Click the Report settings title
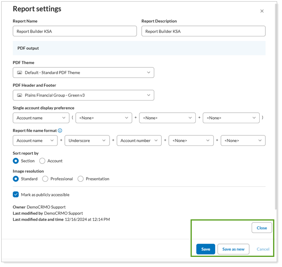282x267 pixels. [37, 9]
